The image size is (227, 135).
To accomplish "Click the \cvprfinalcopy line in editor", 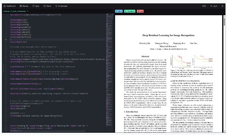I will (x=42, y=67).
